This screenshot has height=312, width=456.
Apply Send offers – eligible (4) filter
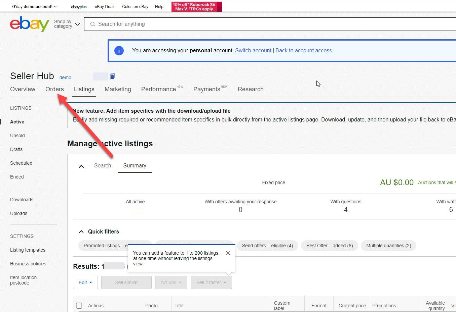[x=267, y=246]
